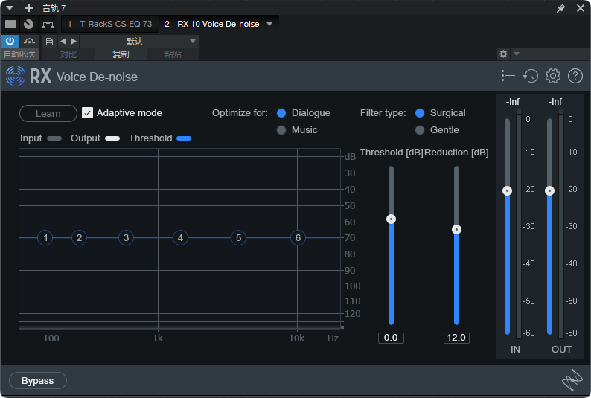591x398 pixels.
Task: Click the Threshold value field 0.0
Action: coord(391,338)
